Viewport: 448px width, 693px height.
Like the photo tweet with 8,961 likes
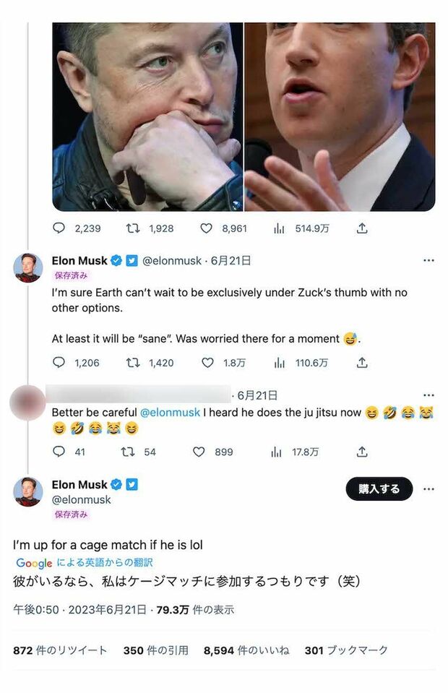[207, 228]
